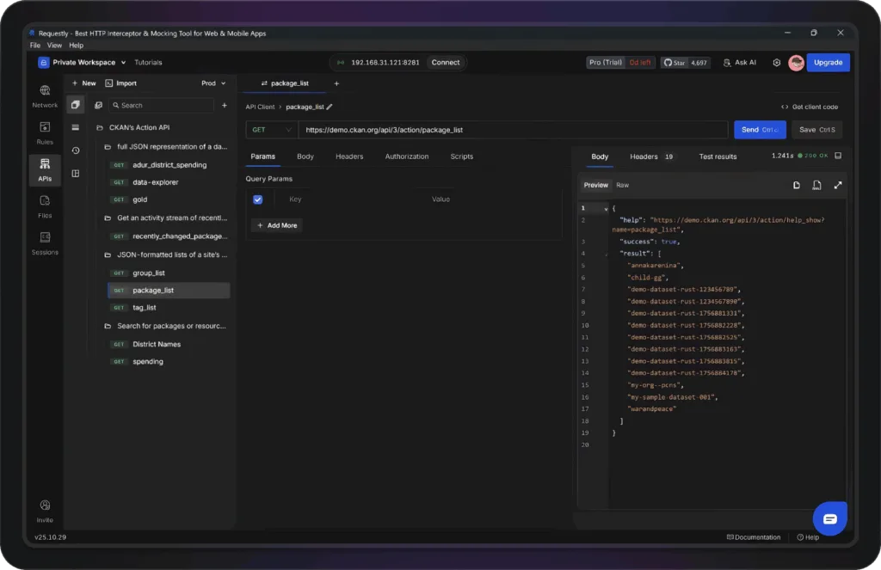Click the Connect button
Viewport: 881px width, 570px height.
tap(446, 62)
